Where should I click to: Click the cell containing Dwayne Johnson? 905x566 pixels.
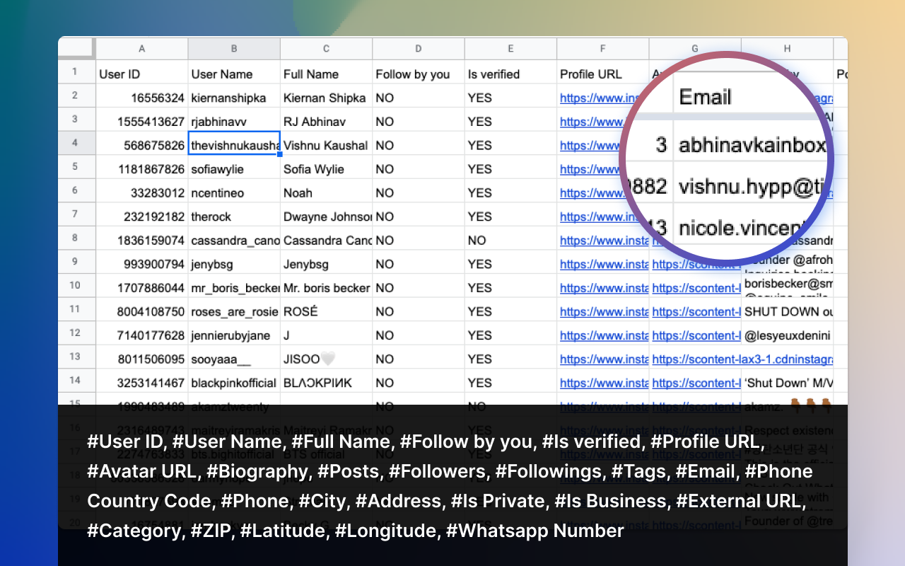[x=326, y=216]
